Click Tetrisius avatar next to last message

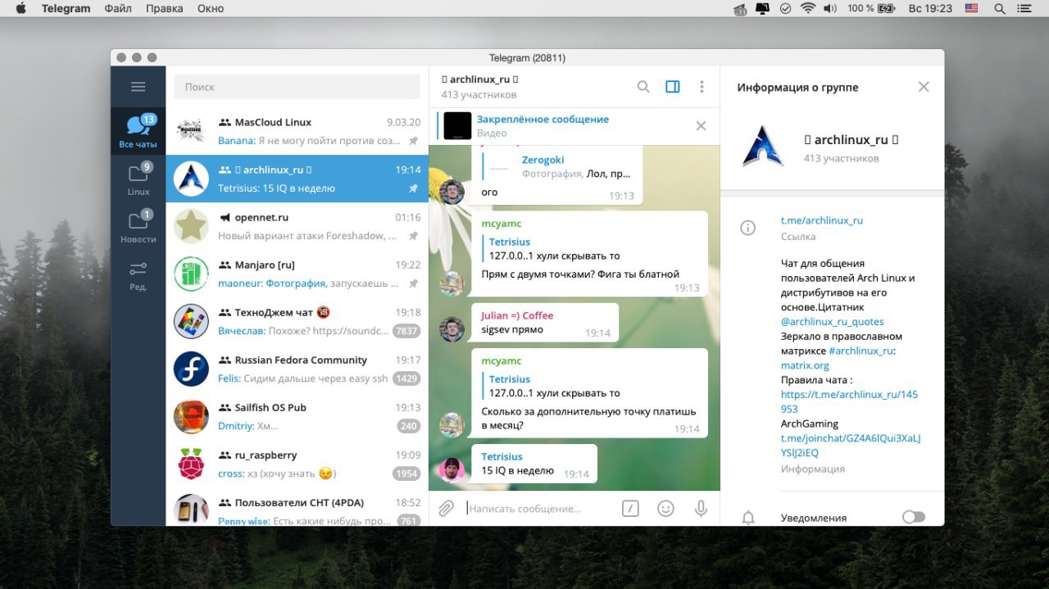452,470
